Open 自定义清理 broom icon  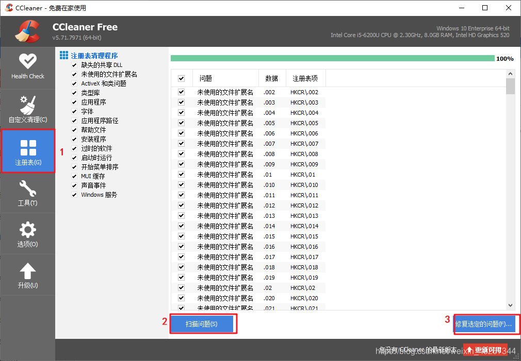[x=27, y=105]
